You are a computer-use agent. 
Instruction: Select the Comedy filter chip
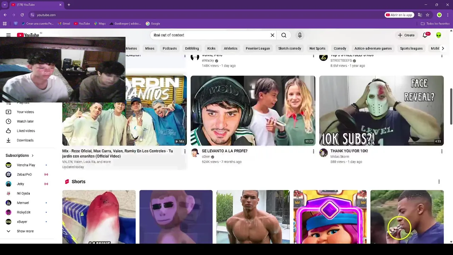point(340,49)
